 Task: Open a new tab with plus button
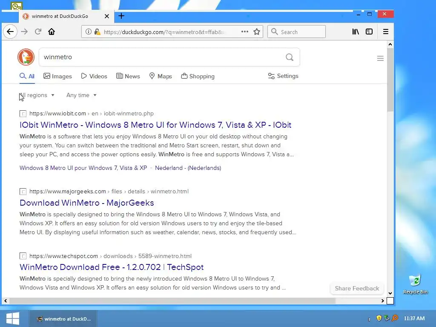[121, 16]
